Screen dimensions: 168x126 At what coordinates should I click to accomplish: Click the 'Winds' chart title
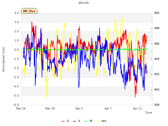pos(84,3)
